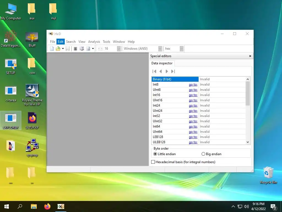Click the data inspector scroll down arrow
The width and height of the screenshot is (282, 212).
(x=248, y=142)
